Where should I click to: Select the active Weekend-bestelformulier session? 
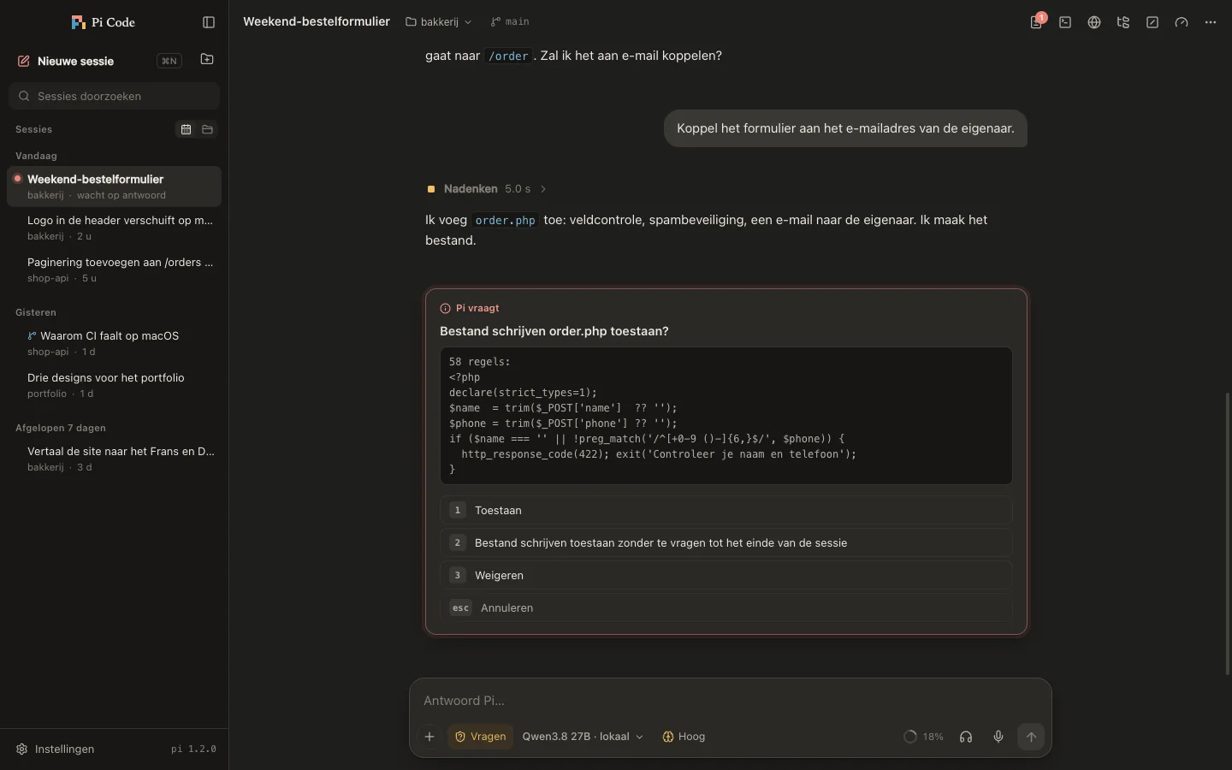tap(115, 187)
